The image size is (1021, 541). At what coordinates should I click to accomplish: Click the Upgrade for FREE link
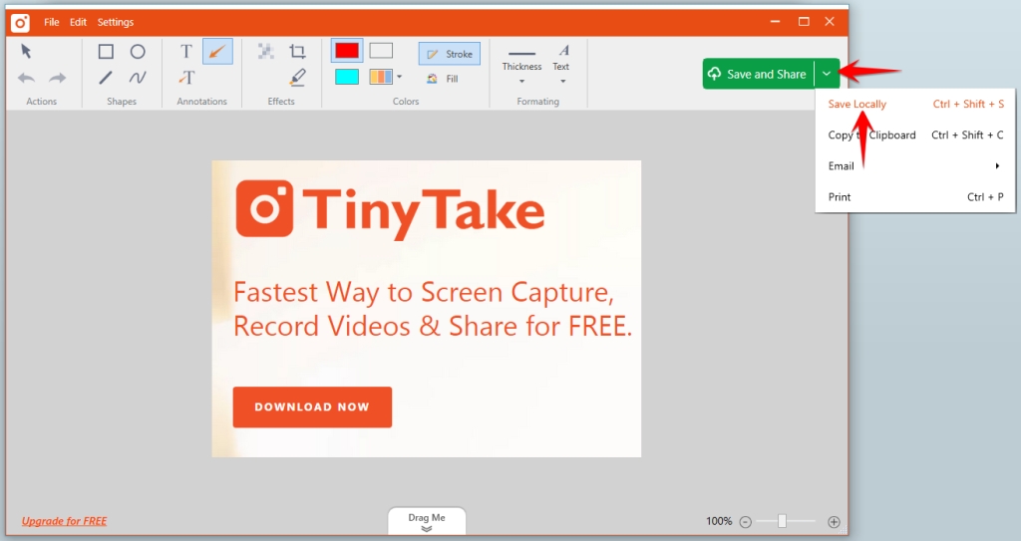pyautogui.click(x=64, y=521)
